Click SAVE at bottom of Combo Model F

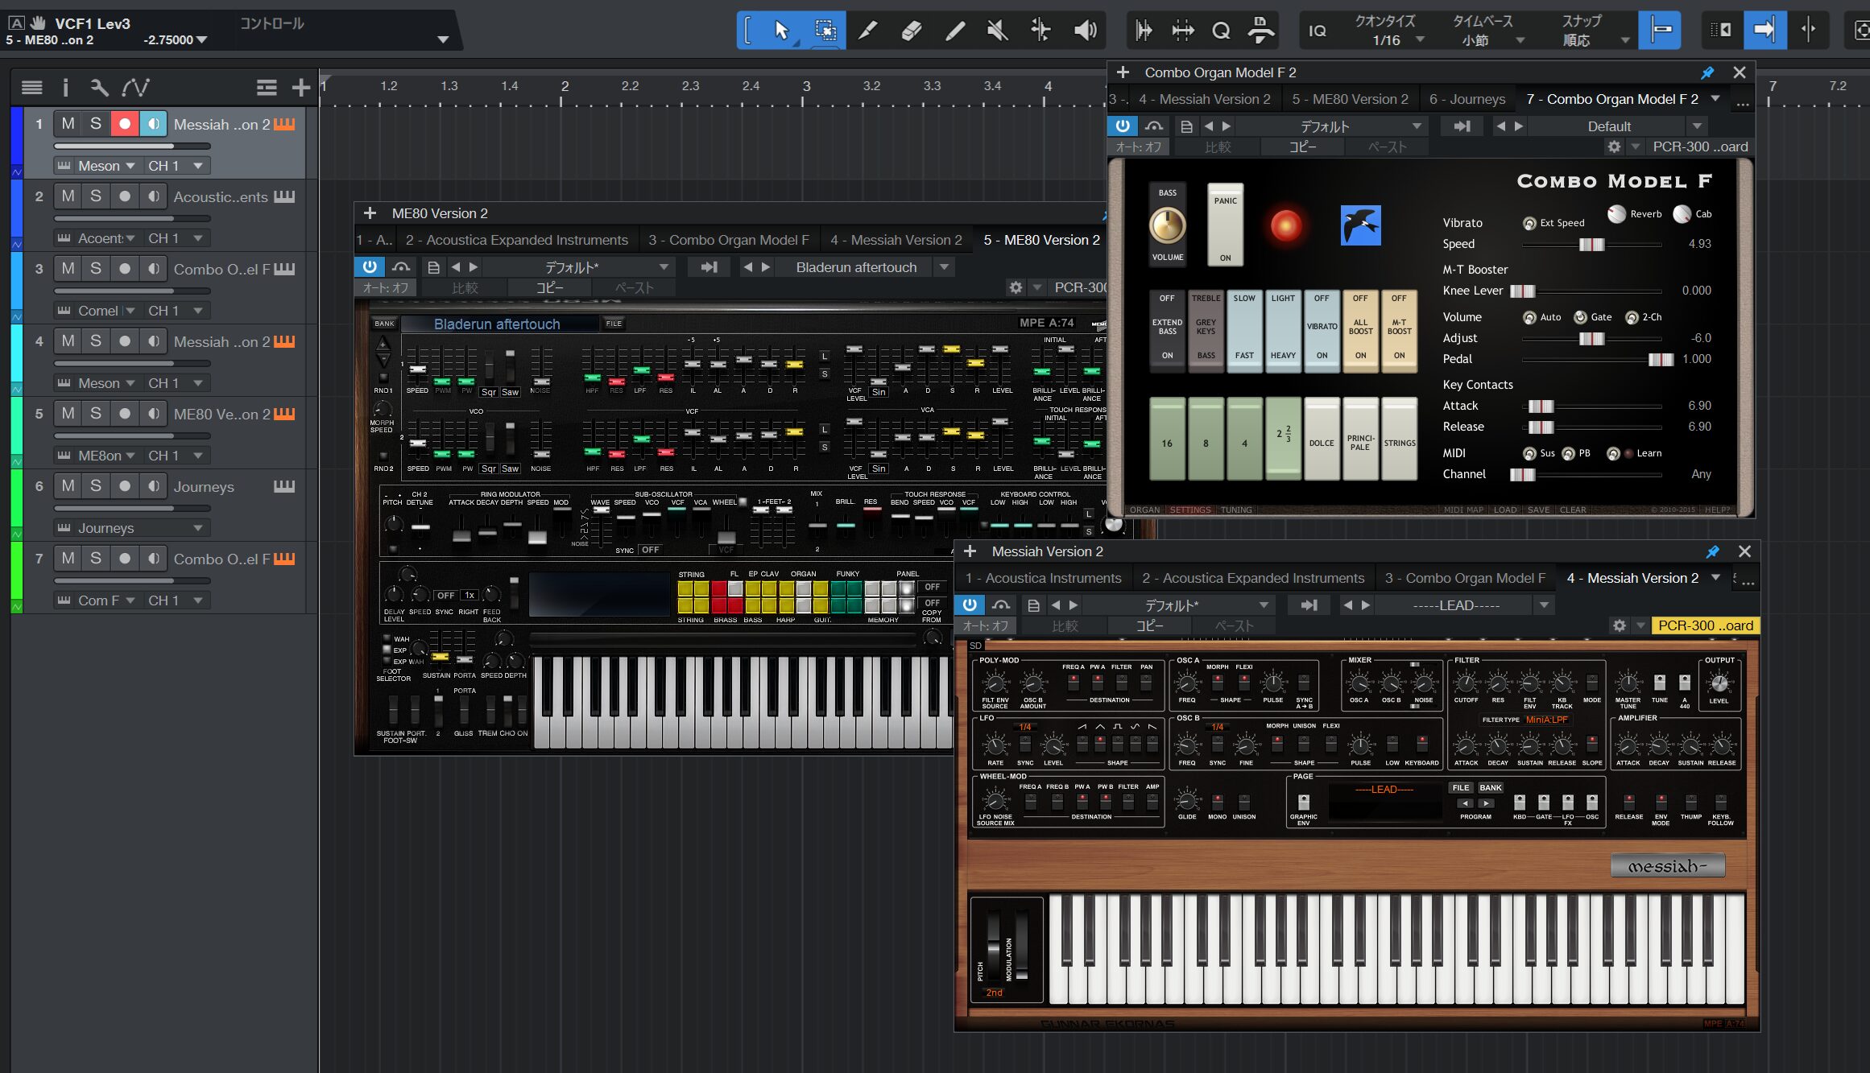point(1538,510)
